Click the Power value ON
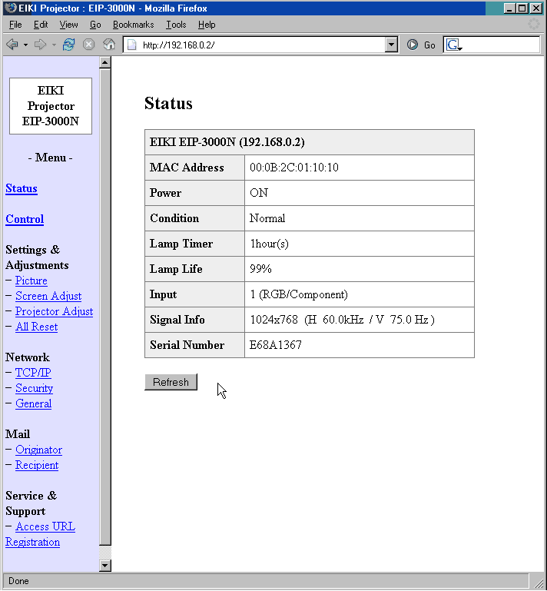 pyautogui.click(x=259, y=193)
